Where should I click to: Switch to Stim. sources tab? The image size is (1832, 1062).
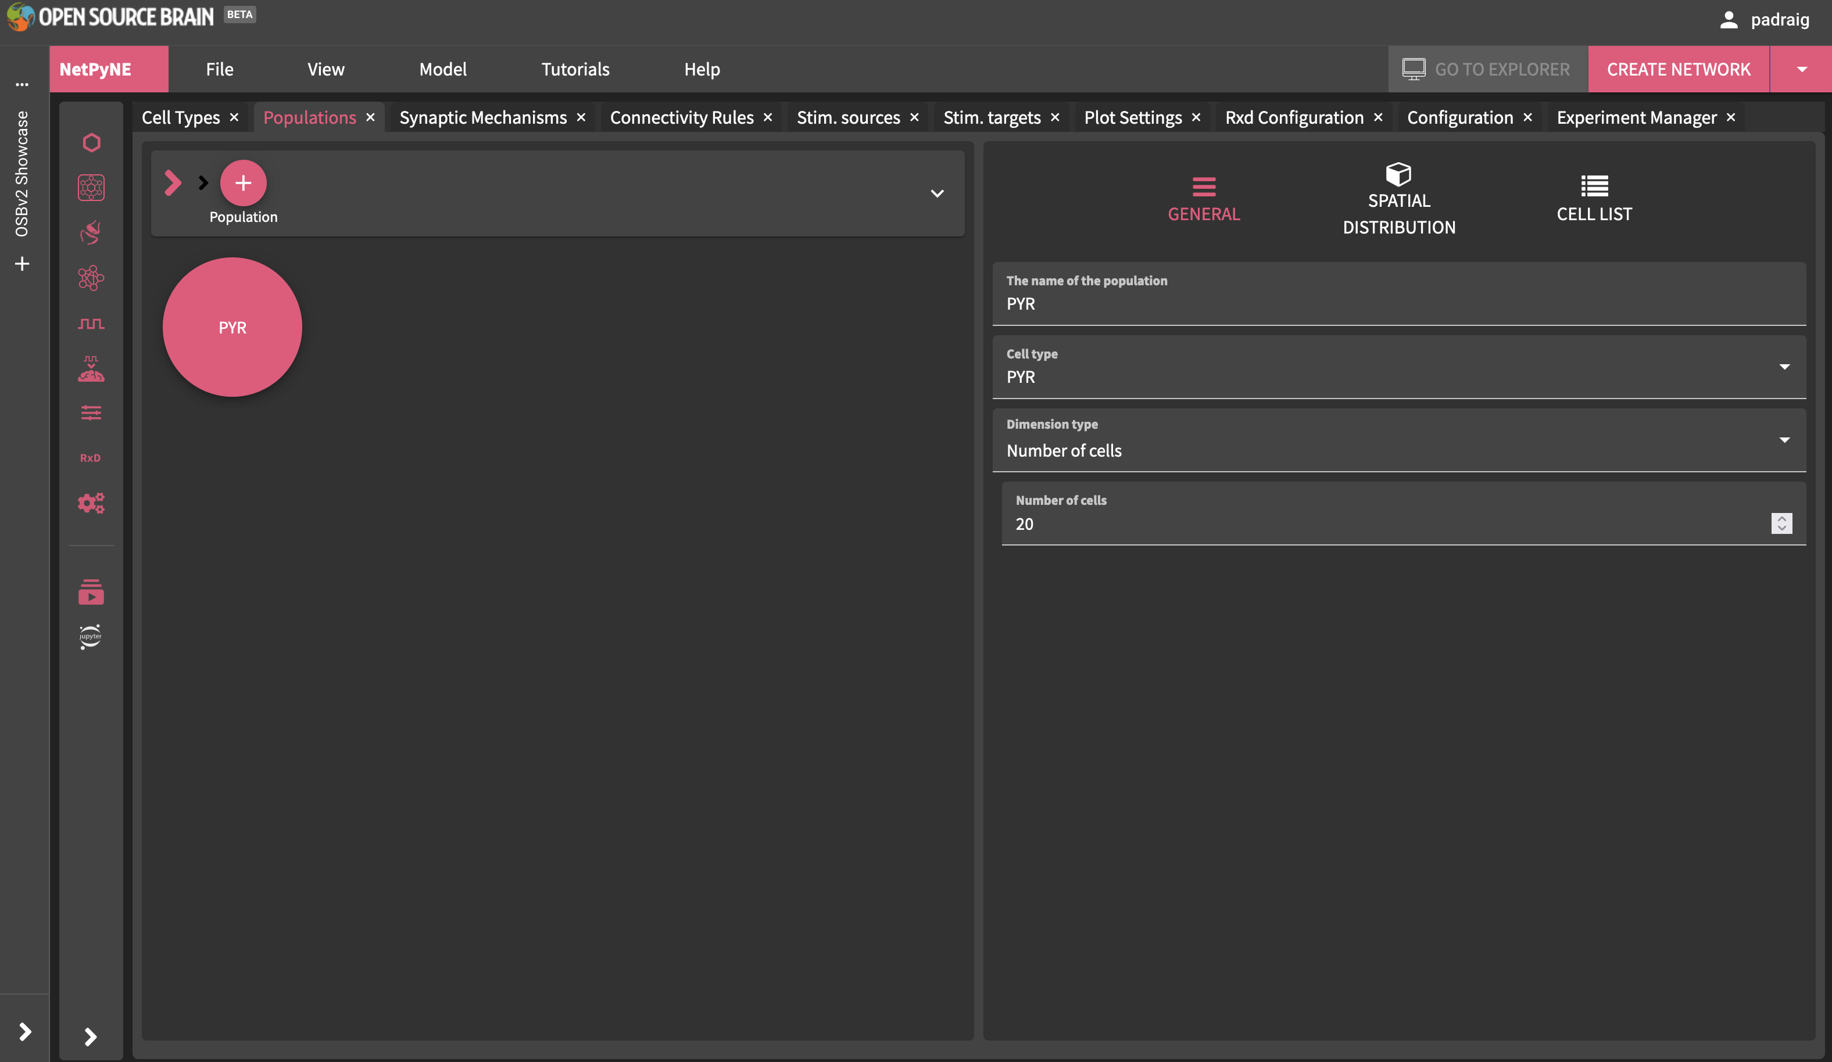849,117
